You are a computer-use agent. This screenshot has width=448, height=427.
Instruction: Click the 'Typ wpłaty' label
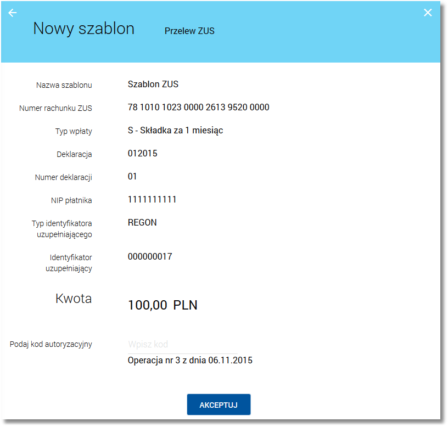[74, 131]
